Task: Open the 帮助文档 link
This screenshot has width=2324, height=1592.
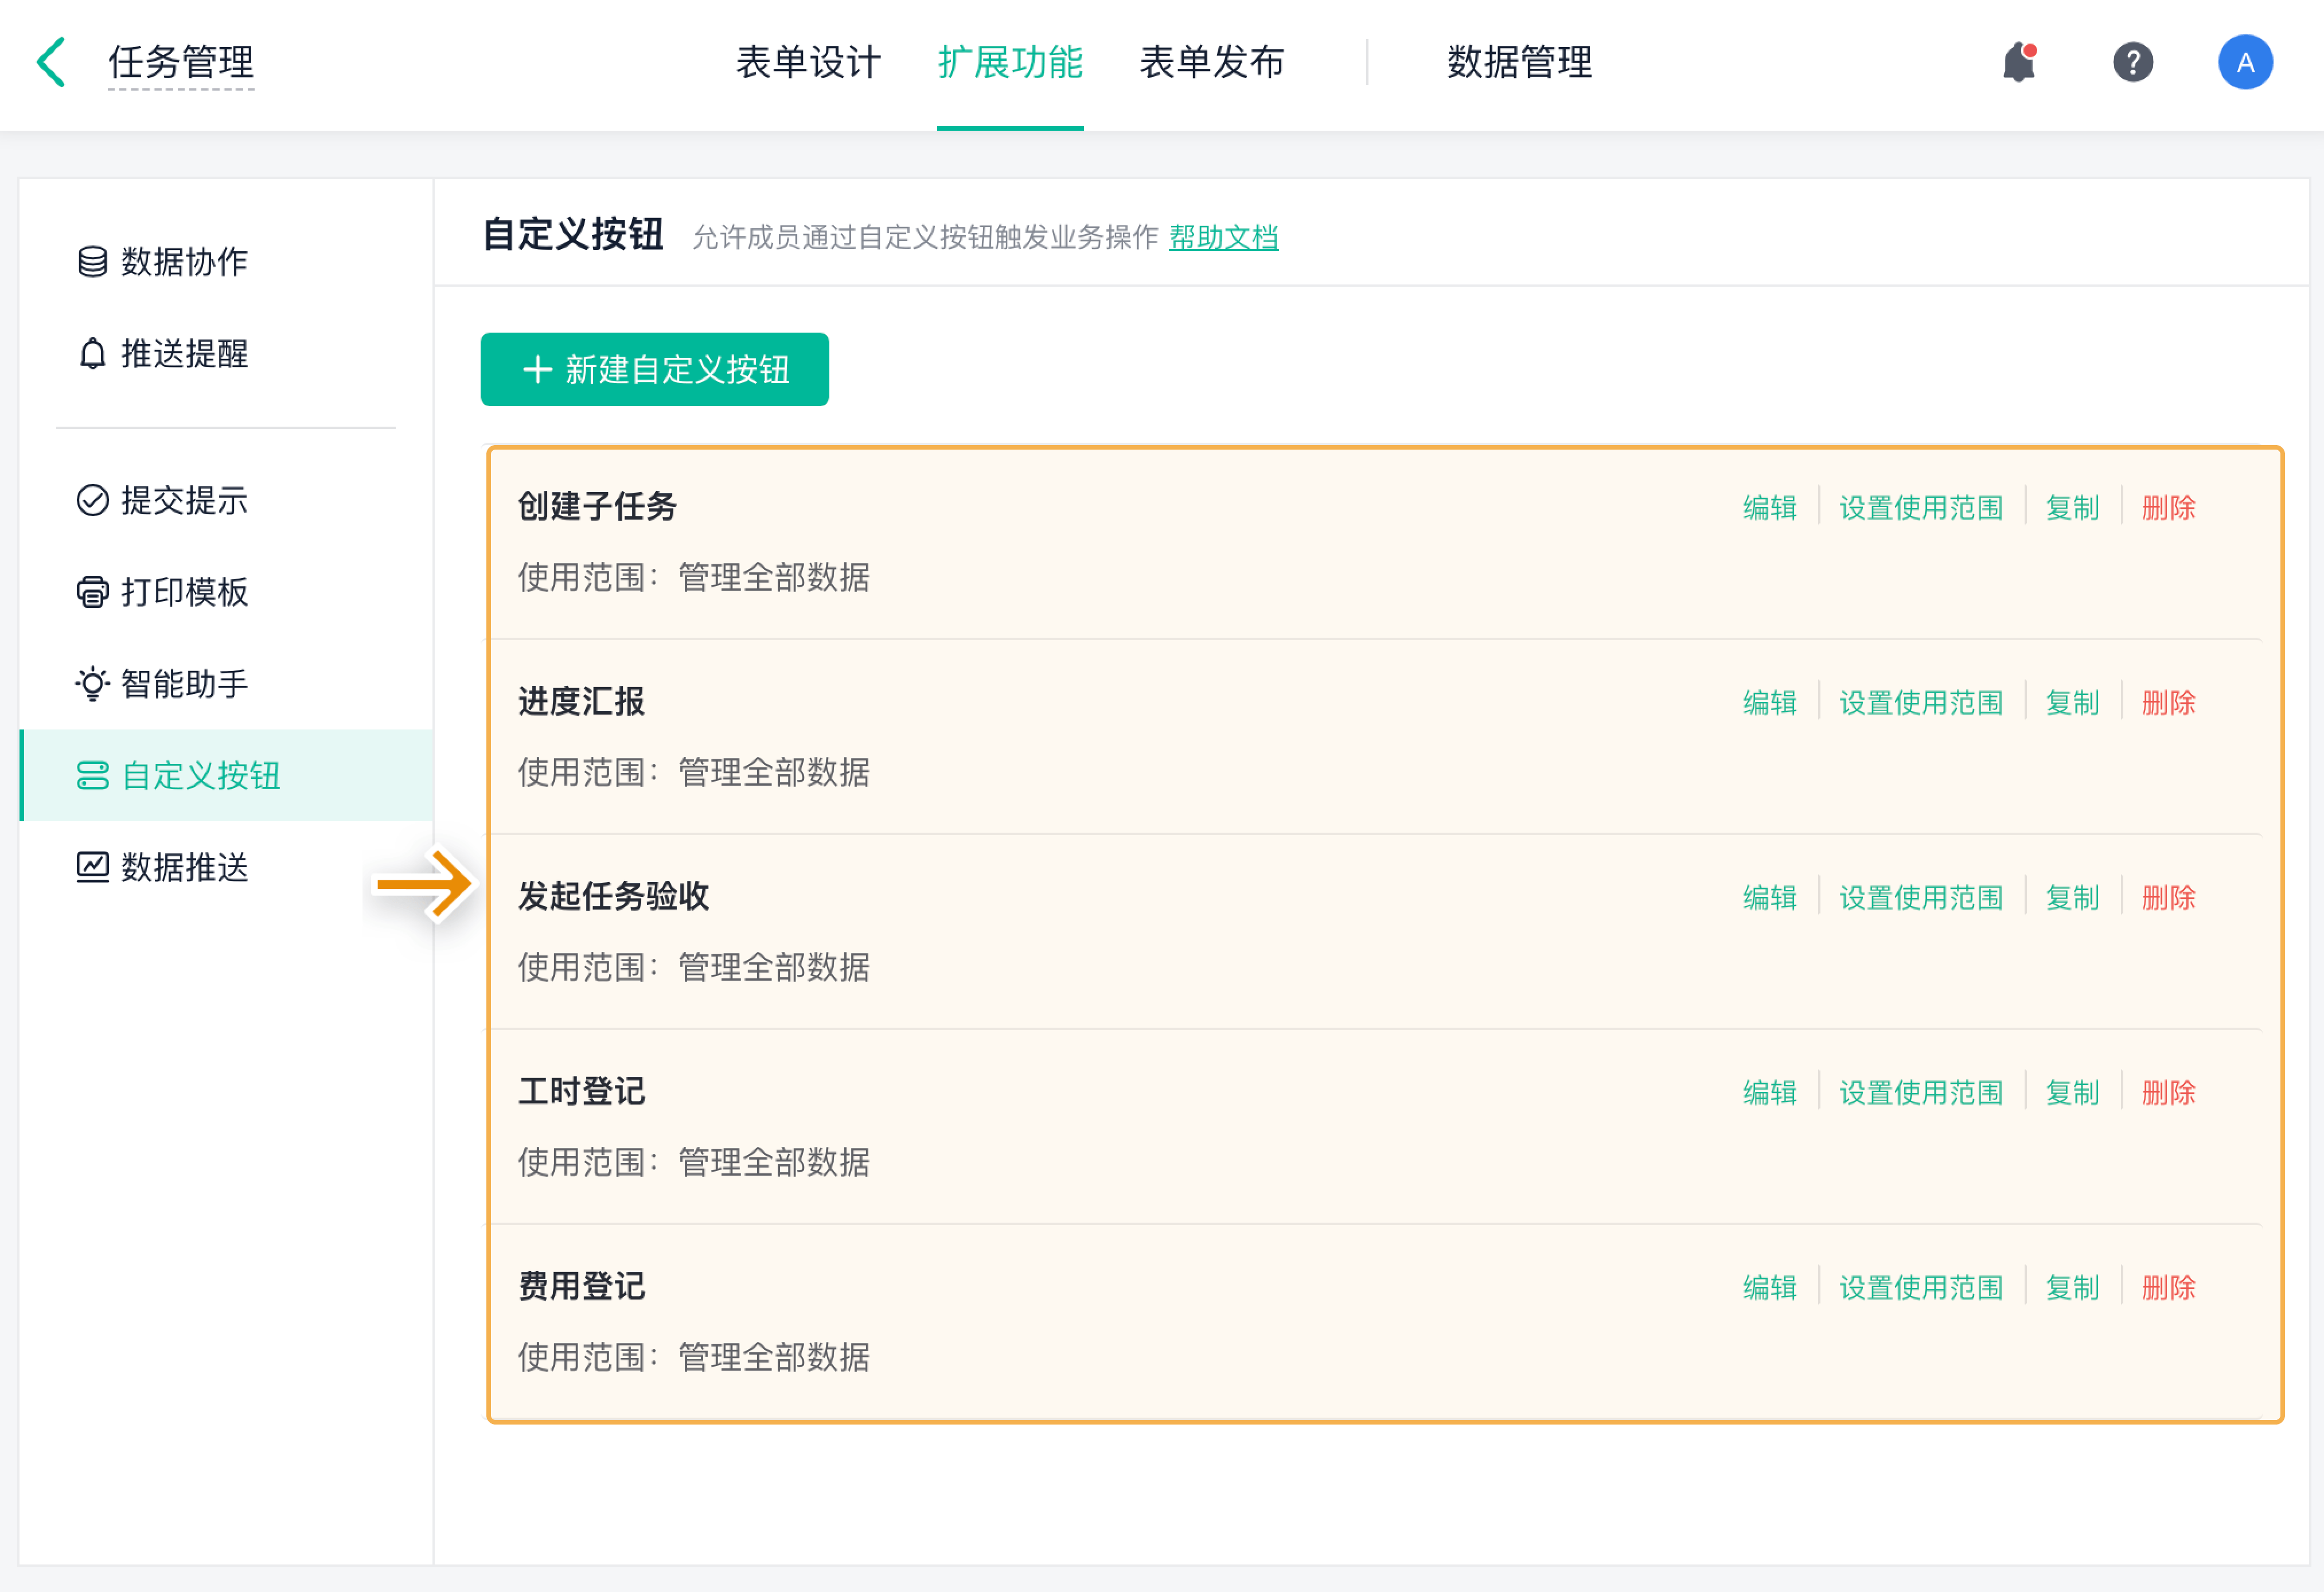Action: (x=1223, y=237)
